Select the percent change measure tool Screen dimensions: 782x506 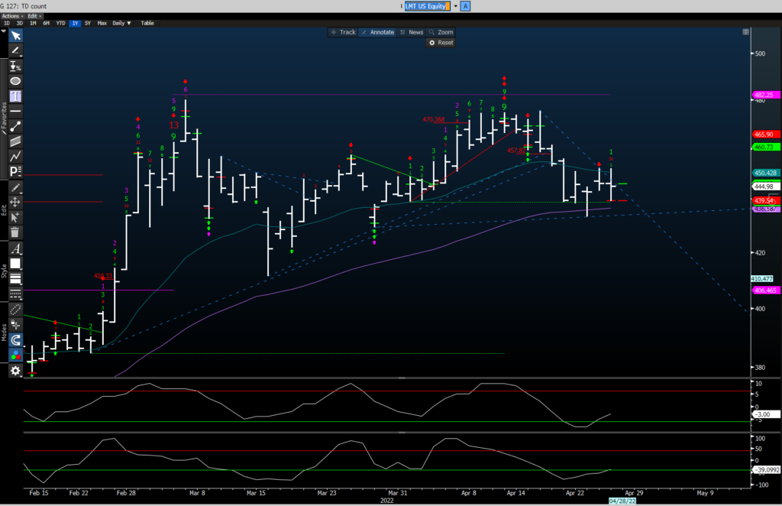pyautogui.click(x=15, y=66)
